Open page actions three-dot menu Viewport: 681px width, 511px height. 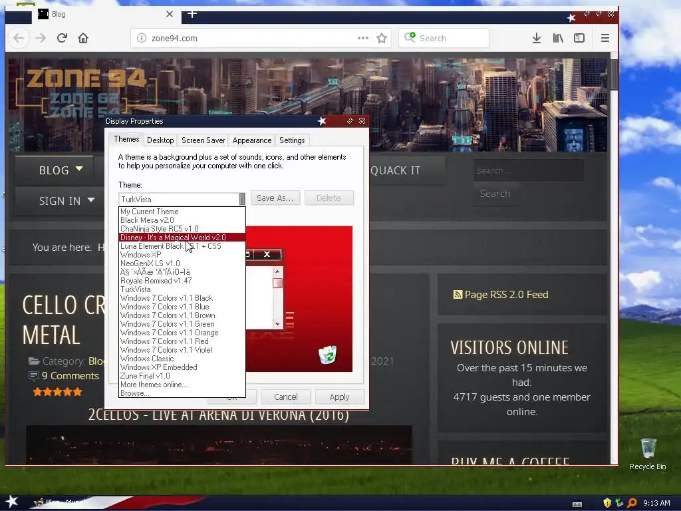[362, 38]
